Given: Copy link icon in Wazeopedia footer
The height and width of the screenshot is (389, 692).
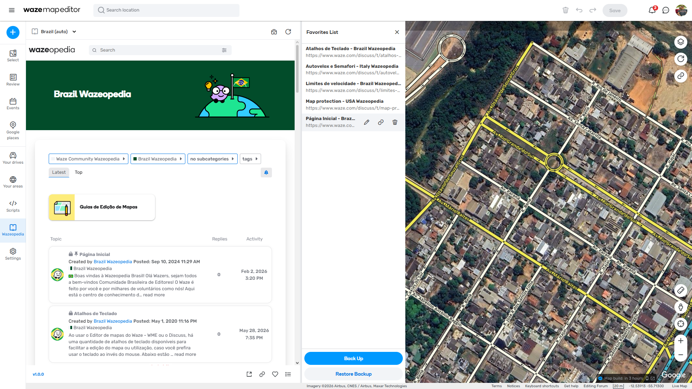Looking at the screenshot, I should point(262,374).
